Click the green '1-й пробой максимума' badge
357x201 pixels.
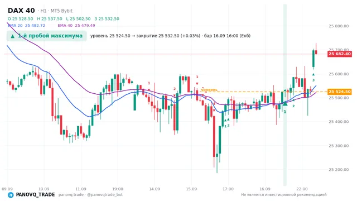point(47,36)
